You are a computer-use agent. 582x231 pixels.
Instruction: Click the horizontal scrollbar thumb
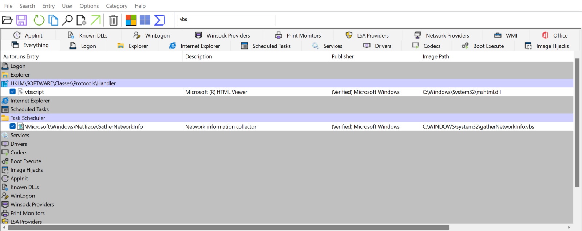229,228
